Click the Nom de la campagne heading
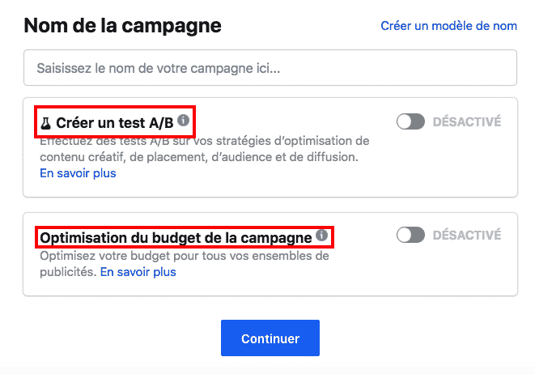Screen dimensions: 535x374 [x=122, y=26]
